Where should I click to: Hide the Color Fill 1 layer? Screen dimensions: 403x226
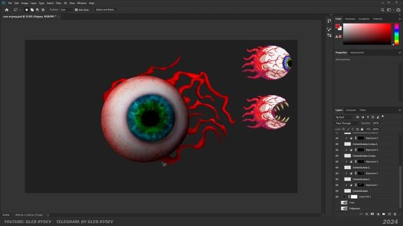click(337, 196)
